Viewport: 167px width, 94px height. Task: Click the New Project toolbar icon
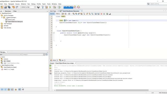click(x=2, y=7)
